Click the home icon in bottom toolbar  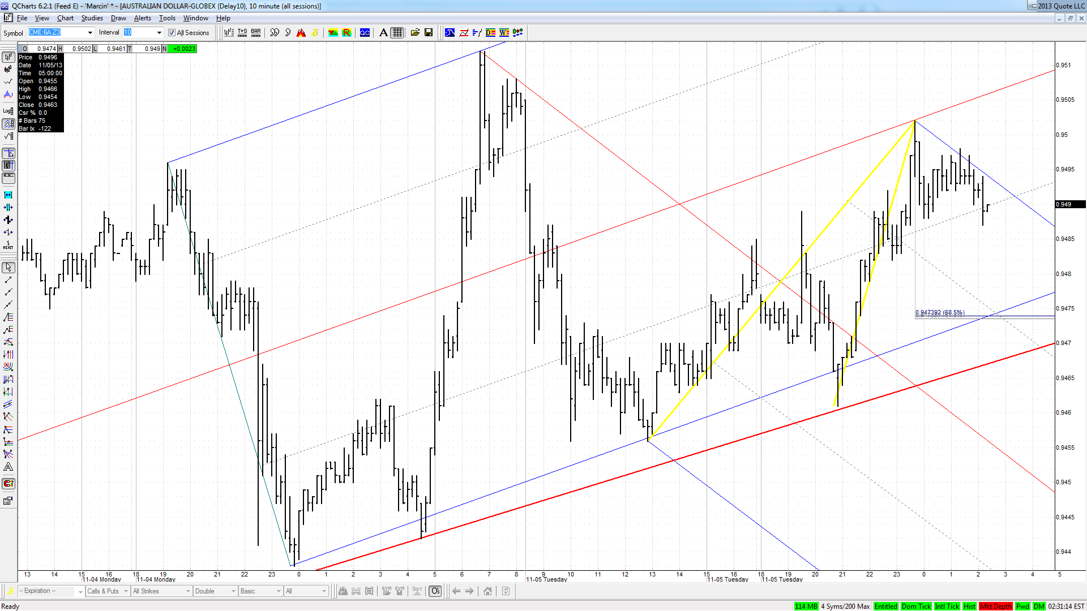[x=487, y=591]
